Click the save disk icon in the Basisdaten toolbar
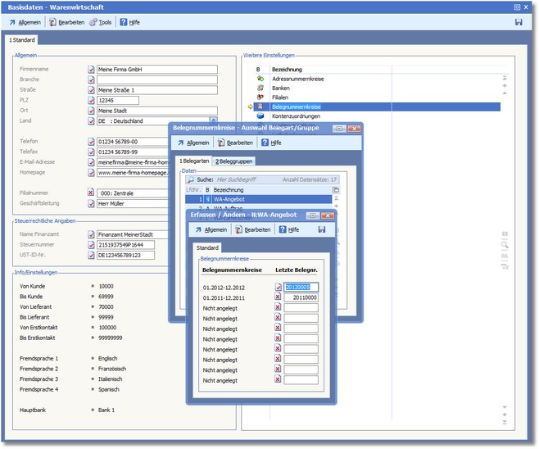Viewport: 539px width, 449px height. 519,22
